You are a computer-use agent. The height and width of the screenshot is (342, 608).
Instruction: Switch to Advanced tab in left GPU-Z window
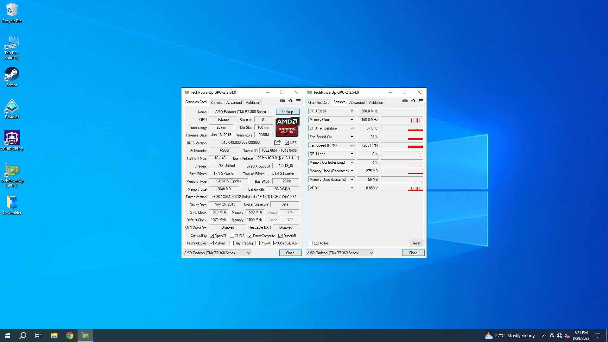click(x=234, y=102)
